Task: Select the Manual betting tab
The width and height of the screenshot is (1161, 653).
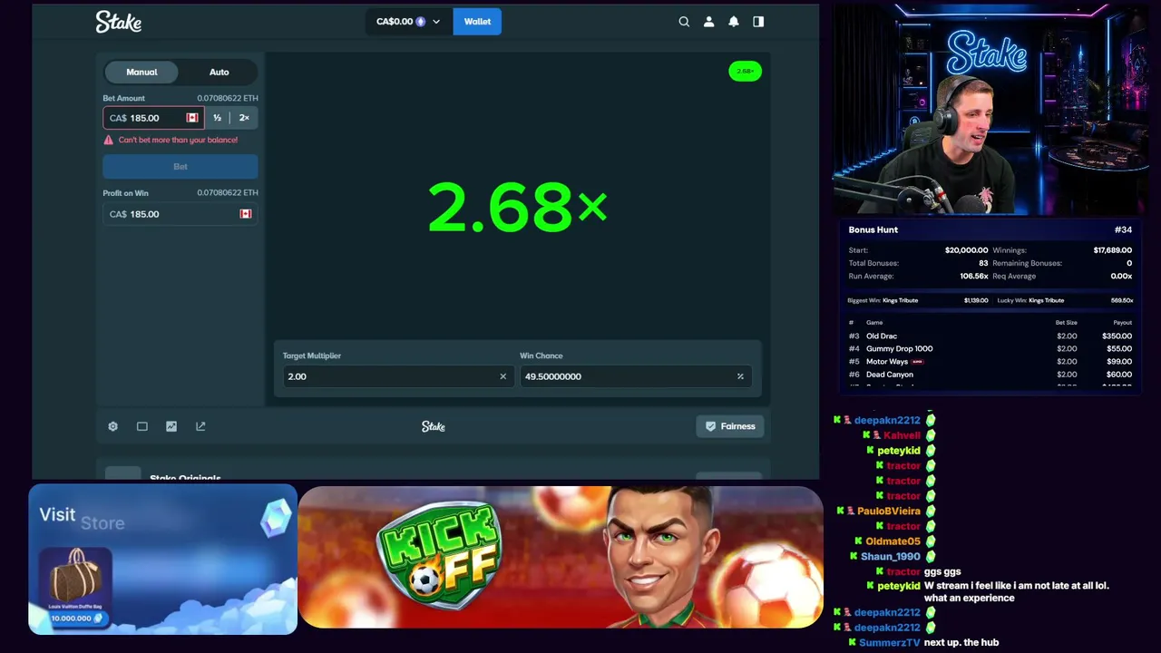Action: [x=141, y=72]
